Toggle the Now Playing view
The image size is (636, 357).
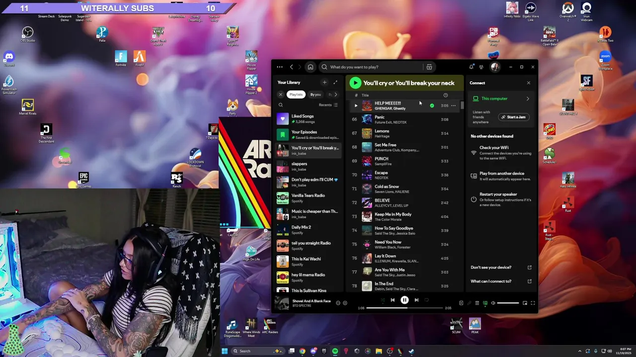(461, 303)
